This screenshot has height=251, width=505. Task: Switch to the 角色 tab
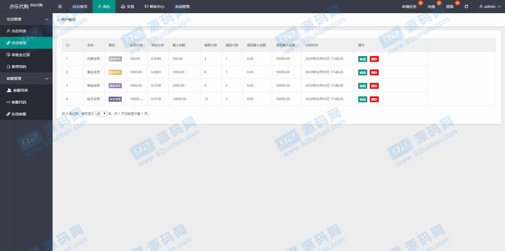click(x=104, y=7)
